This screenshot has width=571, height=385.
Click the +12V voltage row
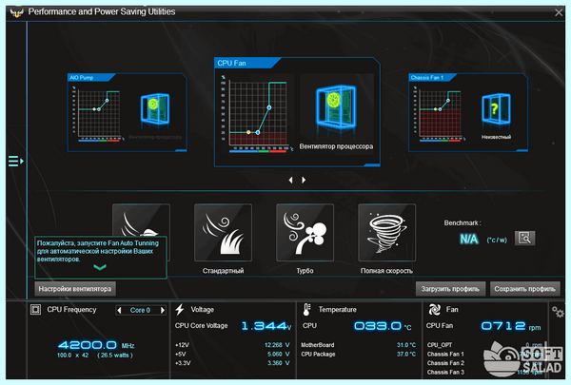[x=232, y=345]
